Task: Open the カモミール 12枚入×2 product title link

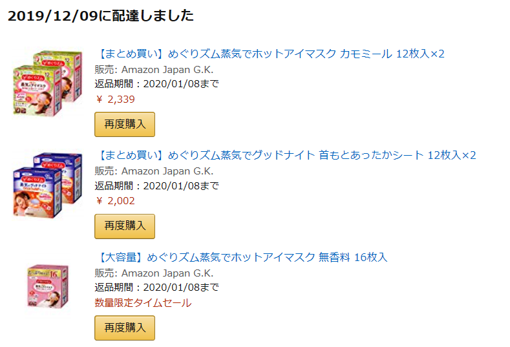Action: [x=270, y=54]
